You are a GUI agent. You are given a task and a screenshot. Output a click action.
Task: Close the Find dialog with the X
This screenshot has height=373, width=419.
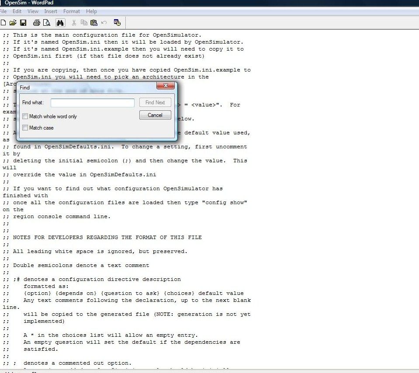click(166, 86)
